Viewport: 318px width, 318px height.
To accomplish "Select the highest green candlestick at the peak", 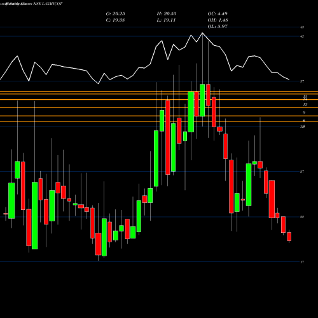I will (202, 100).
